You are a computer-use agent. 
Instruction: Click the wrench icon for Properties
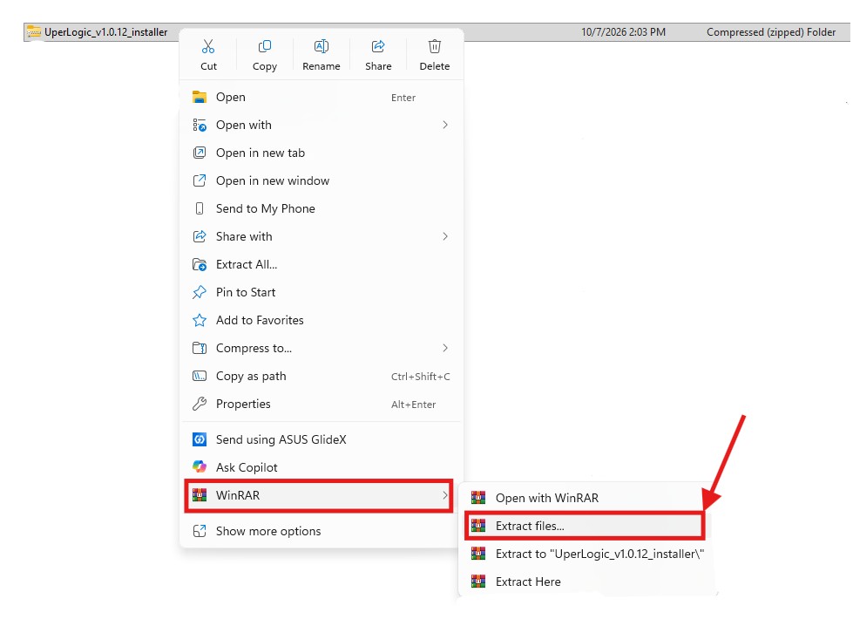(200, 404)
